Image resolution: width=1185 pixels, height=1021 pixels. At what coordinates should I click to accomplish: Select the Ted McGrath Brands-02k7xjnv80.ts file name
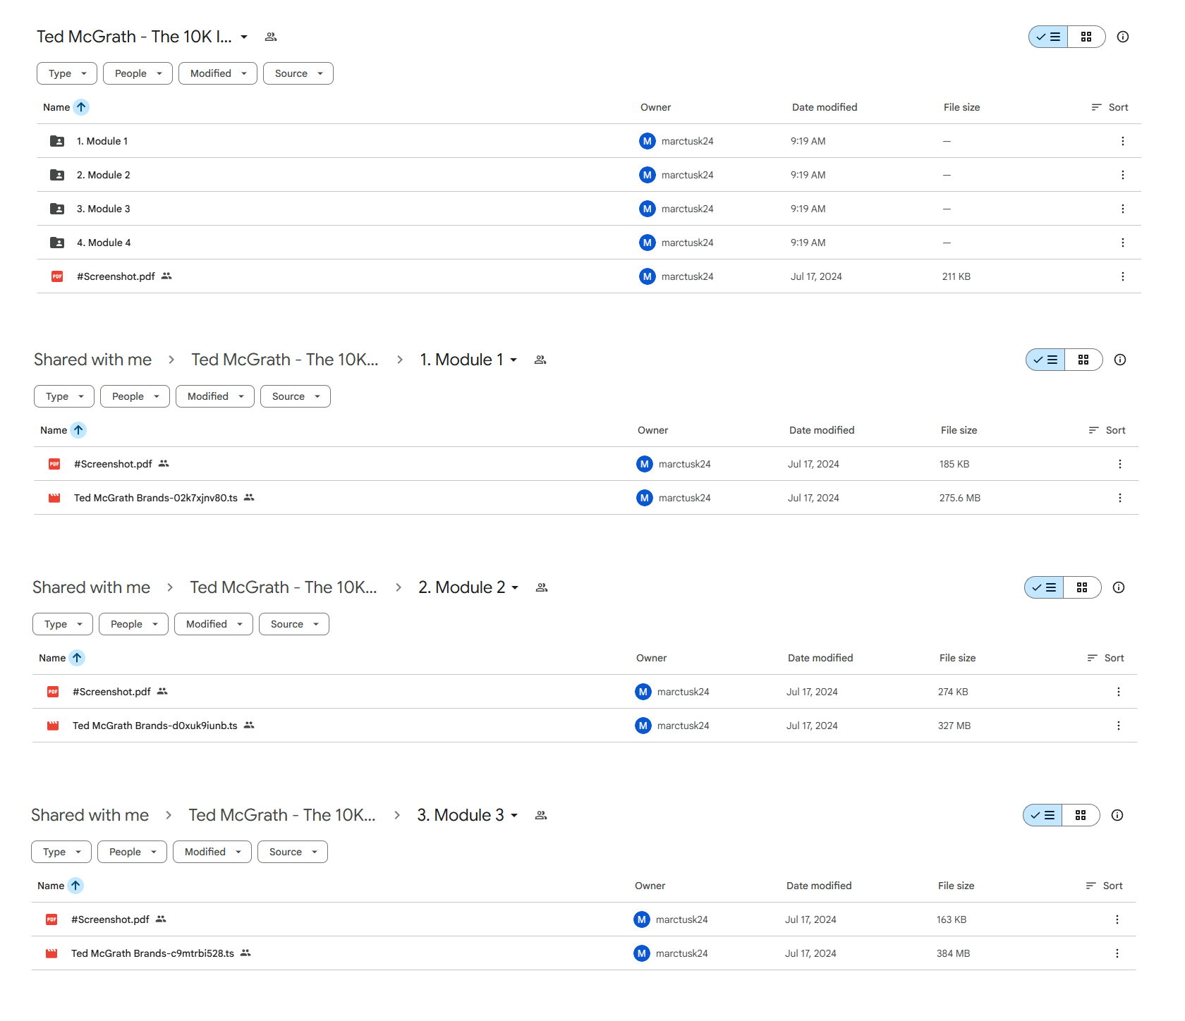point(156,498)
